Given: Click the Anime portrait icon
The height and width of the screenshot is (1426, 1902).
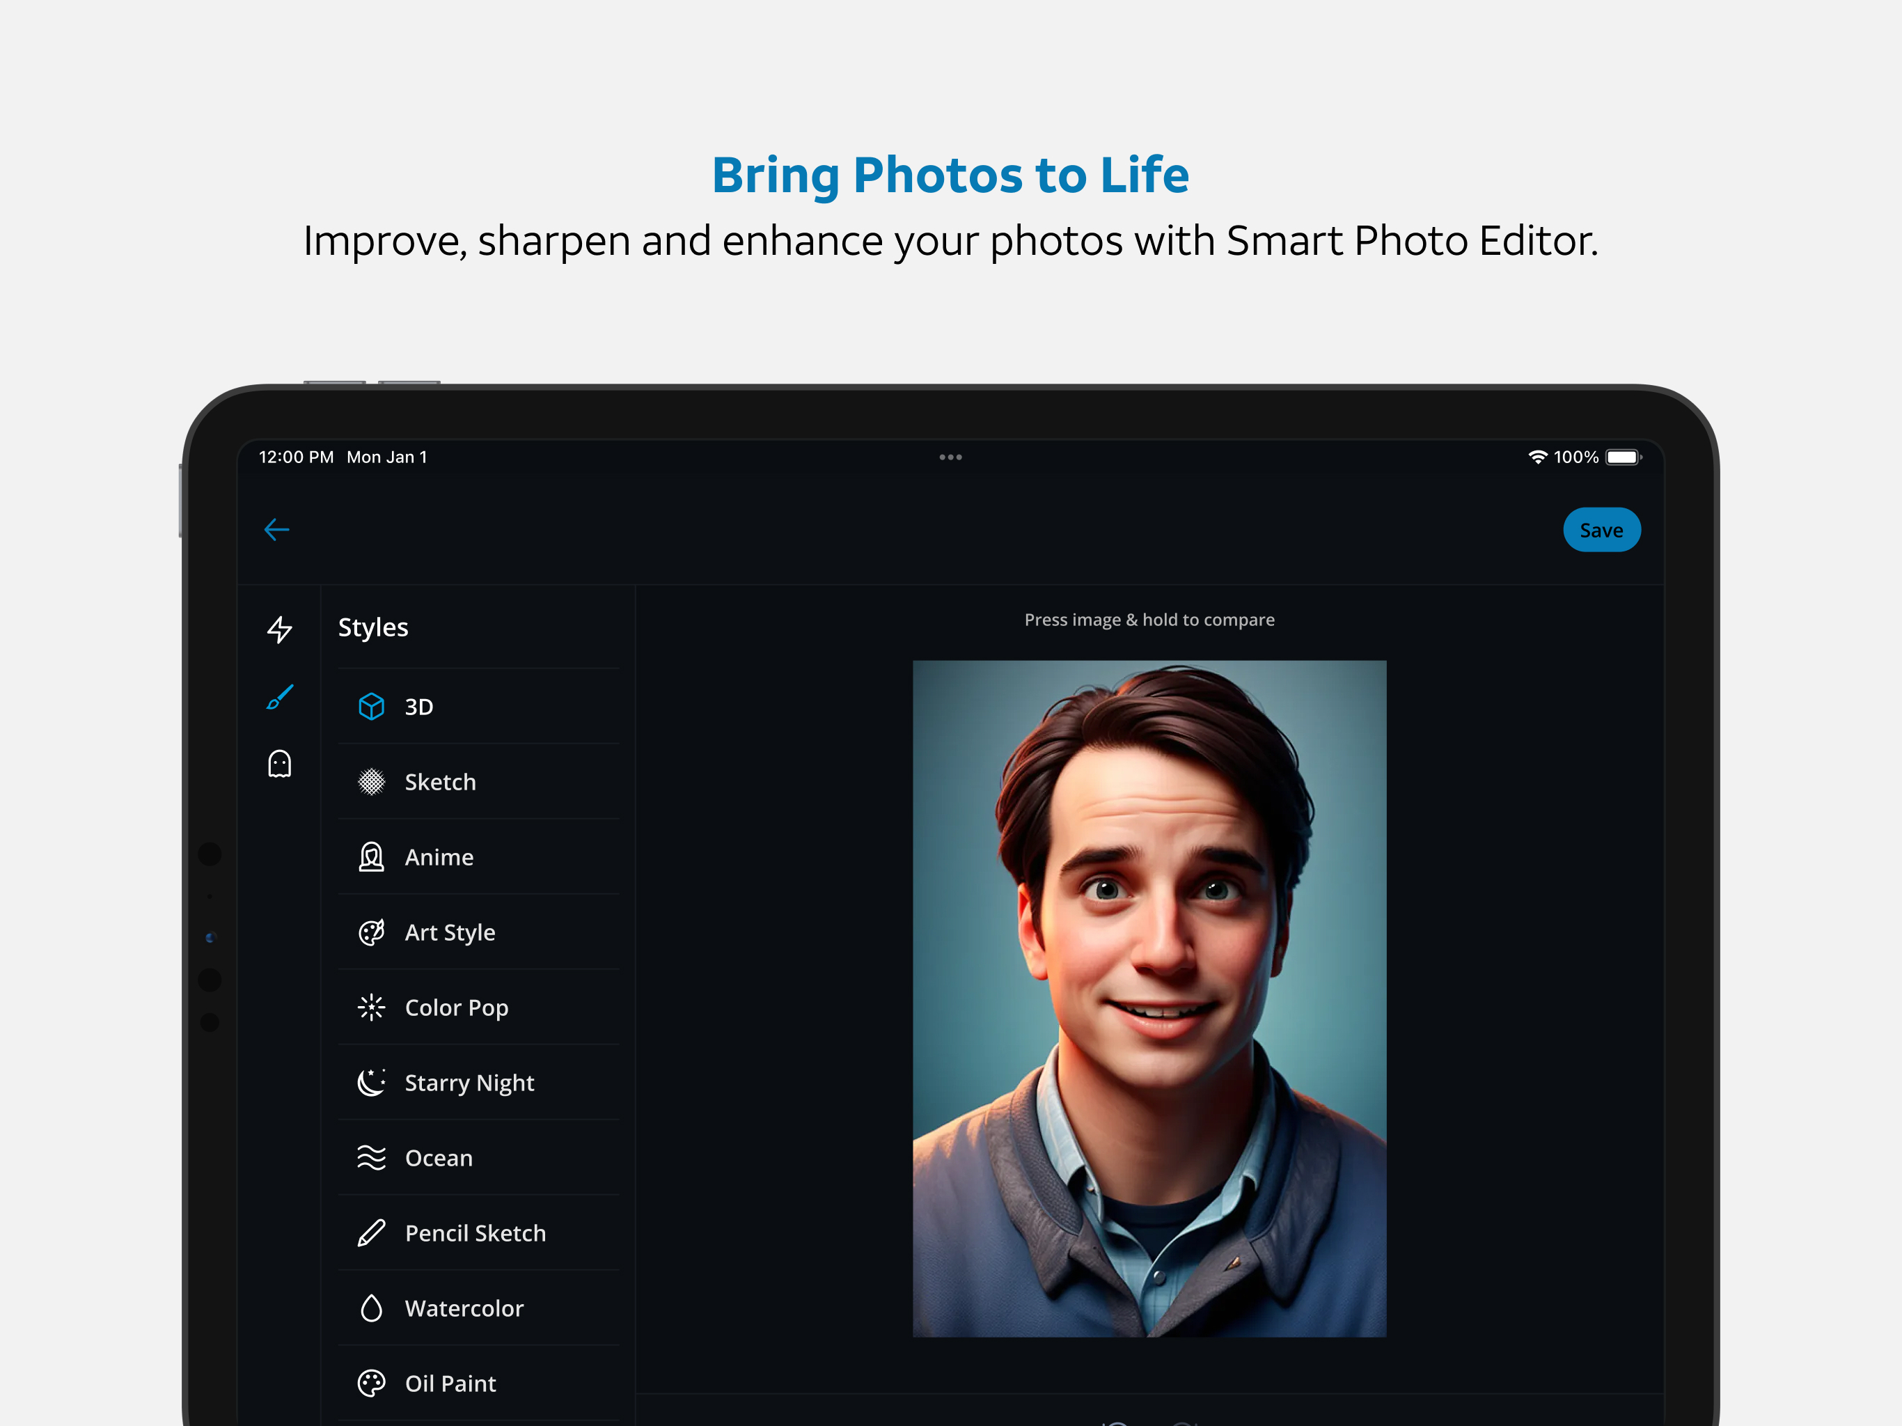Looking at the screenshot, I should (372, 858).
